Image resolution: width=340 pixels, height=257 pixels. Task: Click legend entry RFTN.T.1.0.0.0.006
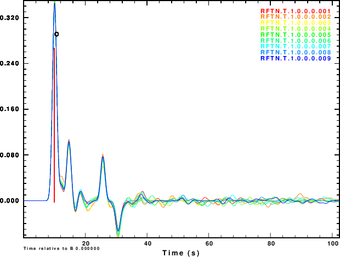pos(296,41)
